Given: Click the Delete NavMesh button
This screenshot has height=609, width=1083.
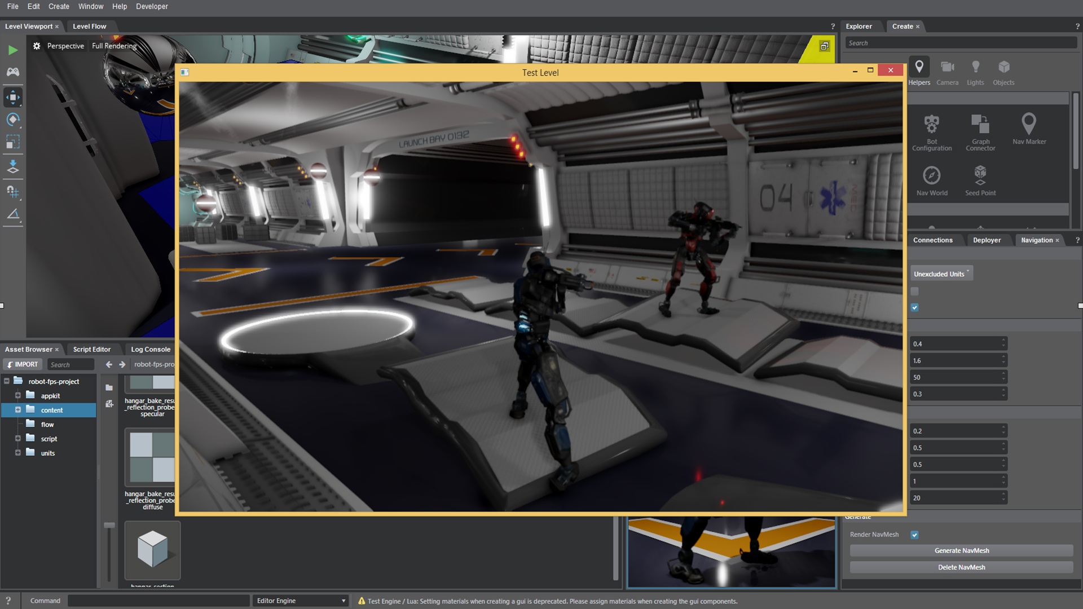Looking at the screenshot, I should click(961, 567).
